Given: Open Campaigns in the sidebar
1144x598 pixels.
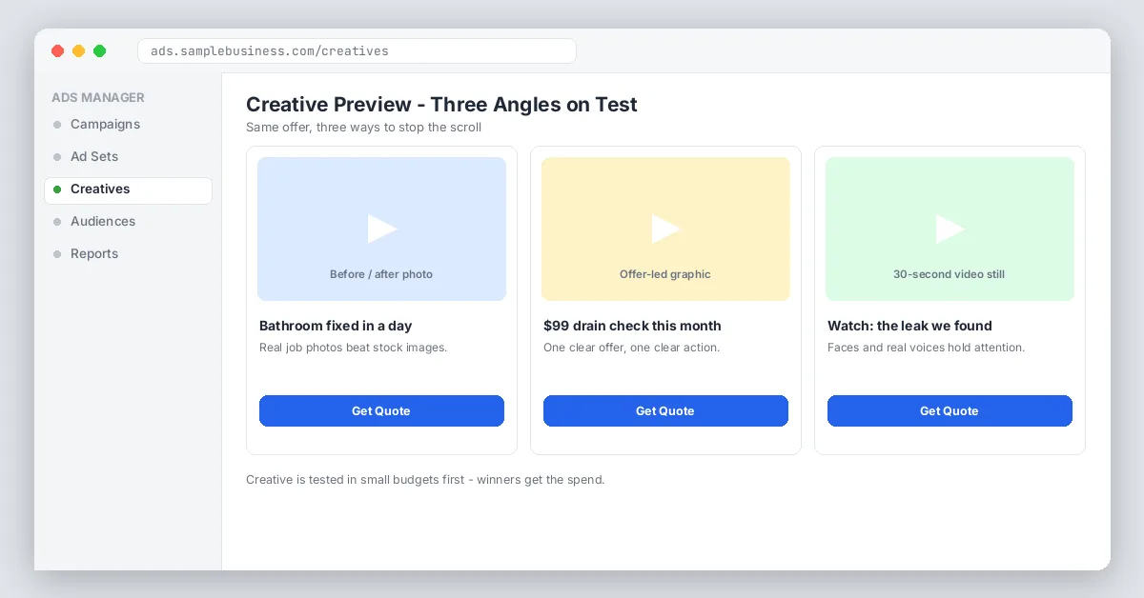Looking at the screenshot, I should [128, 125].
